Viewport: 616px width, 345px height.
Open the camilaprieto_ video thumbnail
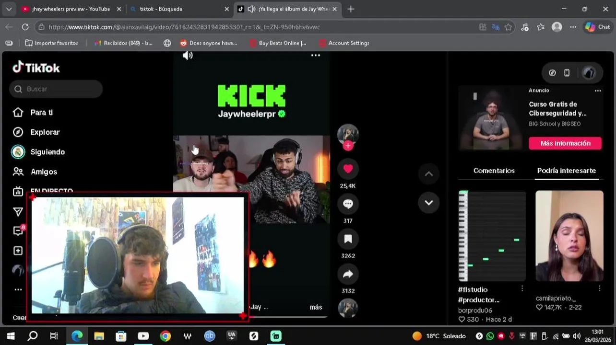(569, 236)
